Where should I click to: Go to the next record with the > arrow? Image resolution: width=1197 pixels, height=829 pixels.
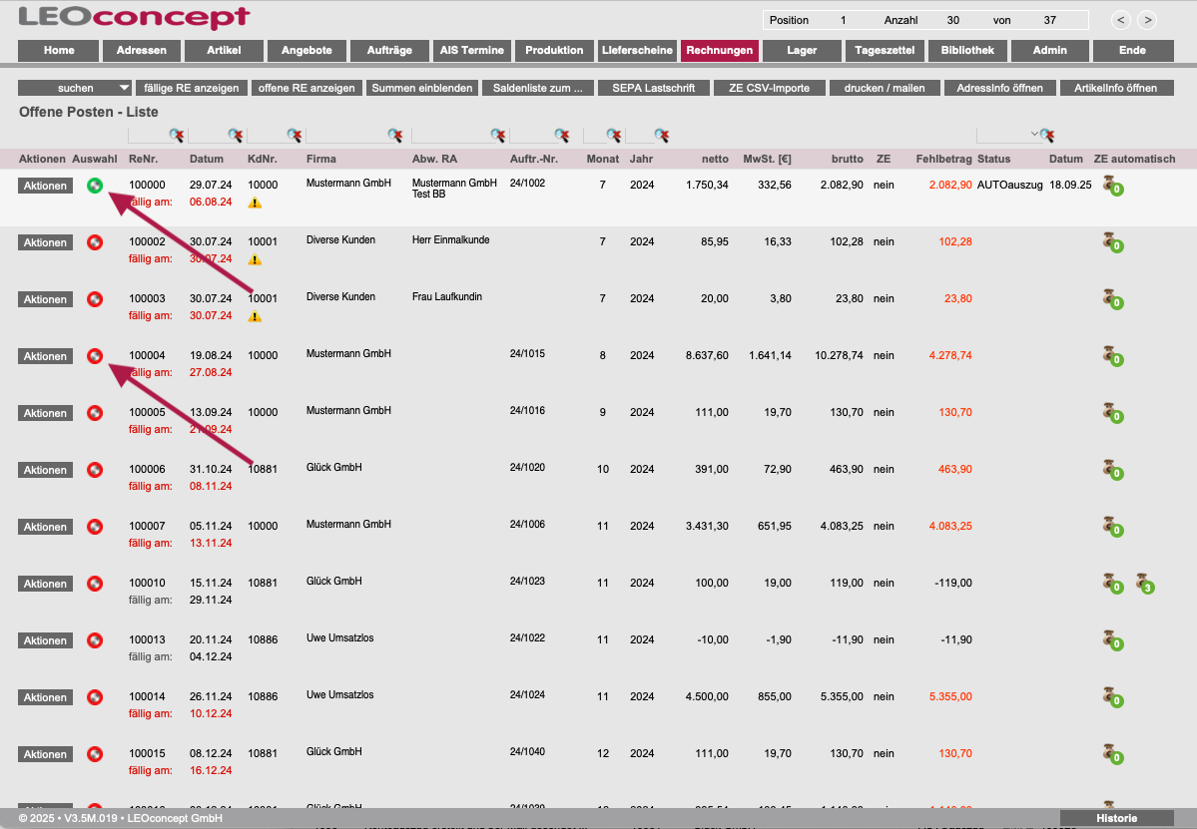(x=1147, y=20)
